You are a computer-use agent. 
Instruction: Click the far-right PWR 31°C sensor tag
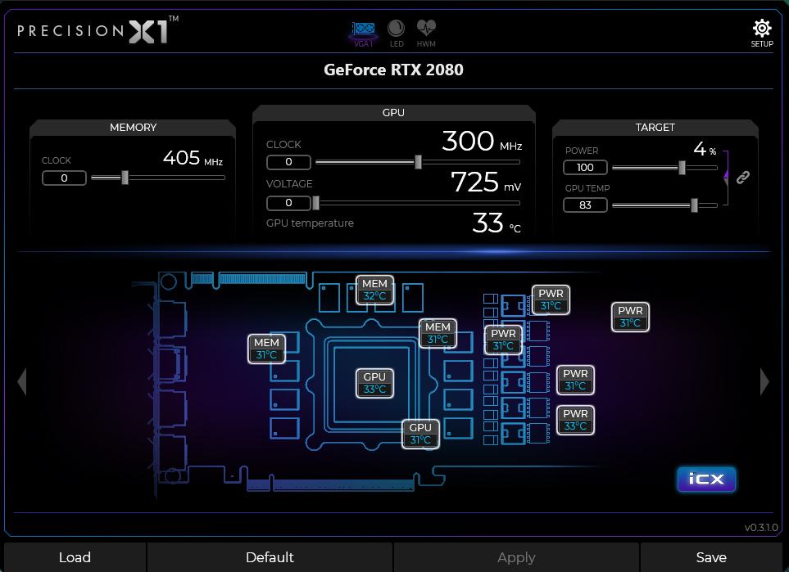[x=630, y=317]
